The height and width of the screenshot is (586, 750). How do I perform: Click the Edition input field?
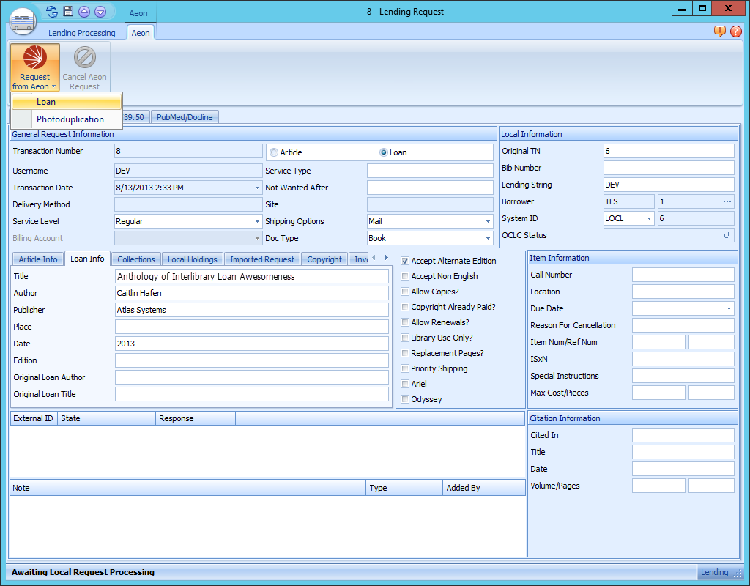251,360
